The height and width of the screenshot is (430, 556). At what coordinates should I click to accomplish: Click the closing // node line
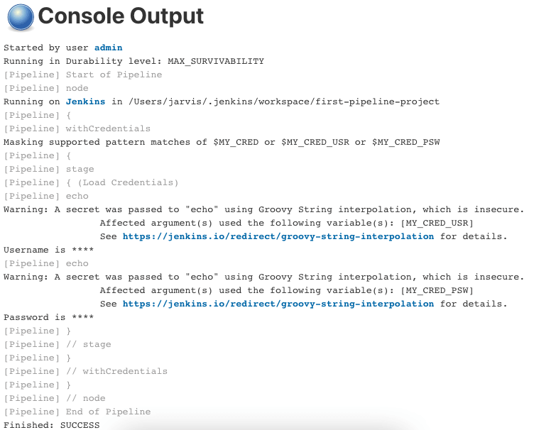click(55, 398)
